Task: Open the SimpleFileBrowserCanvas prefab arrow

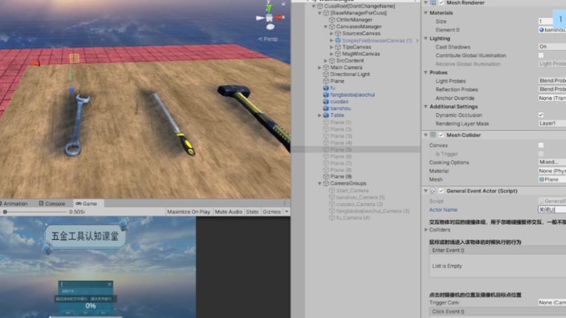Action: coord(417,40)
